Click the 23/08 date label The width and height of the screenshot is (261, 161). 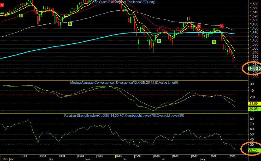pos(233,156)
